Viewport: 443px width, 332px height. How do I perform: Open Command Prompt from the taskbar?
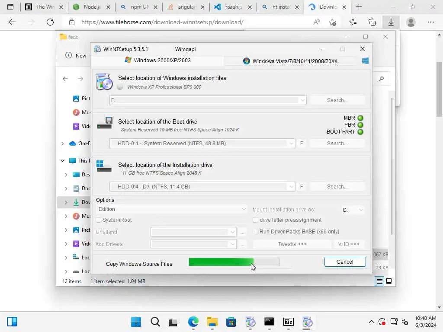click(x=269, y=322)
